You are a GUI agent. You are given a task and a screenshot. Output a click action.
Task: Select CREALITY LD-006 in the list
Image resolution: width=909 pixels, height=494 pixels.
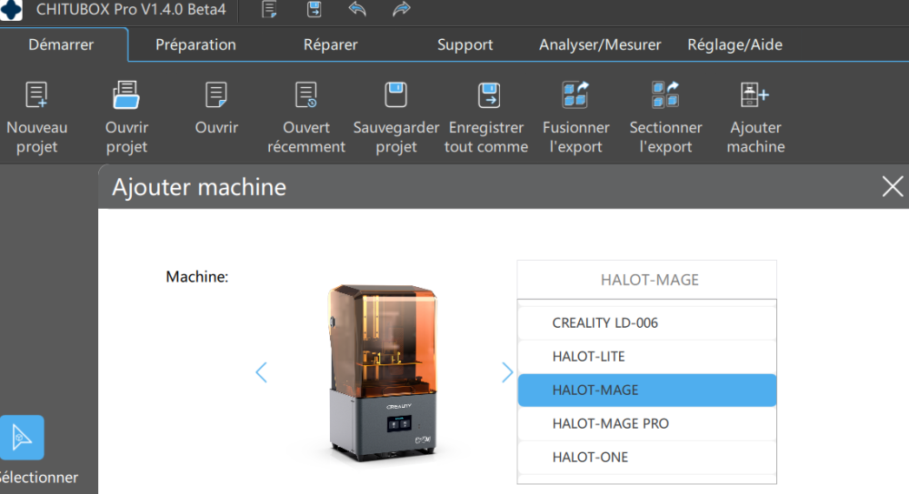(647, 322)
